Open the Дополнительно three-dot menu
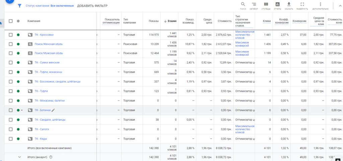Image resolution: width=343 pixels, height=161 pixels. point(321,6)
